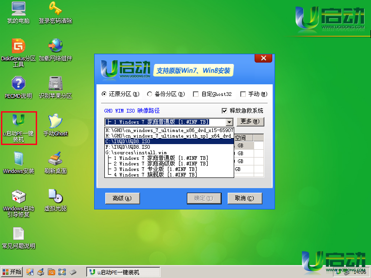
Task: Click the first quick launch icon after 开始
Action: 30,272
